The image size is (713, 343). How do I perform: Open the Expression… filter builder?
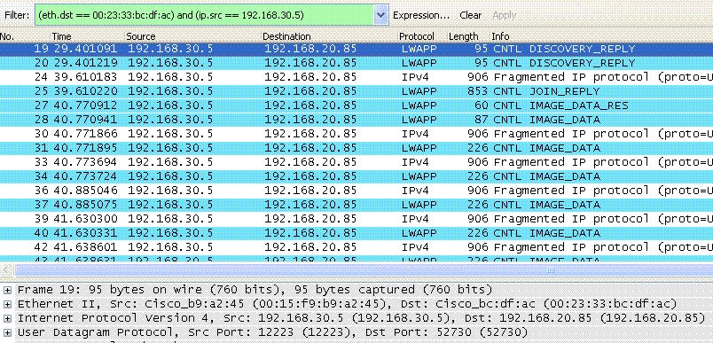[x=421, y=15]
